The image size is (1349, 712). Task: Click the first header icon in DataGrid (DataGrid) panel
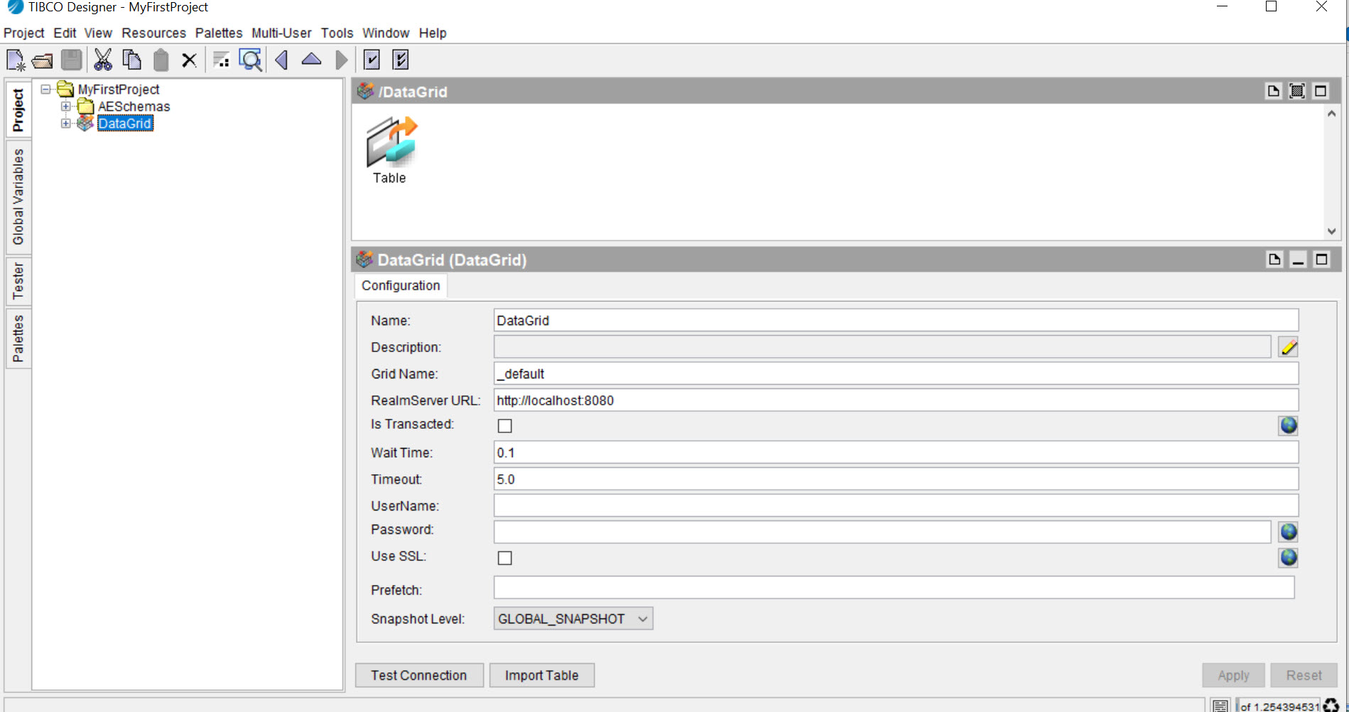point(1275,259)
